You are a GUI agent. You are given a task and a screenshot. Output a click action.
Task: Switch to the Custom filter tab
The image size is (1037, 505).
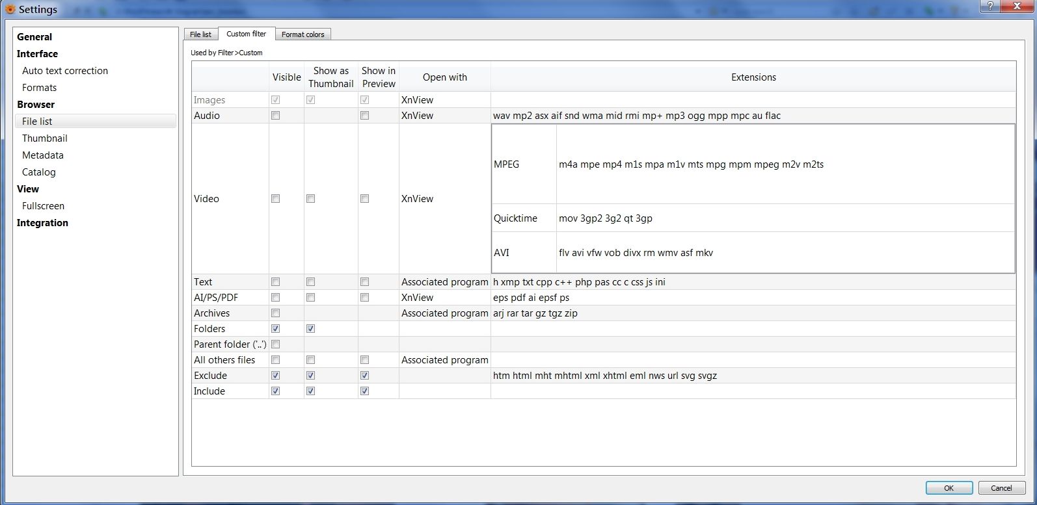pos(247,34)
